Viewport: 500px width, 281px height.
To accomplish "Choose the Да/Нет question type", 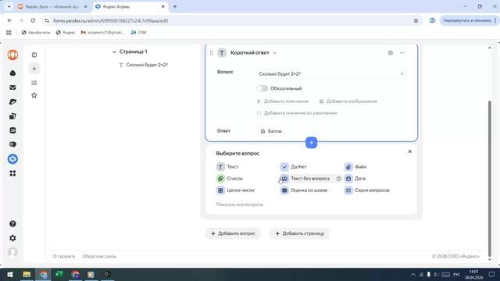I will (294, 166).
